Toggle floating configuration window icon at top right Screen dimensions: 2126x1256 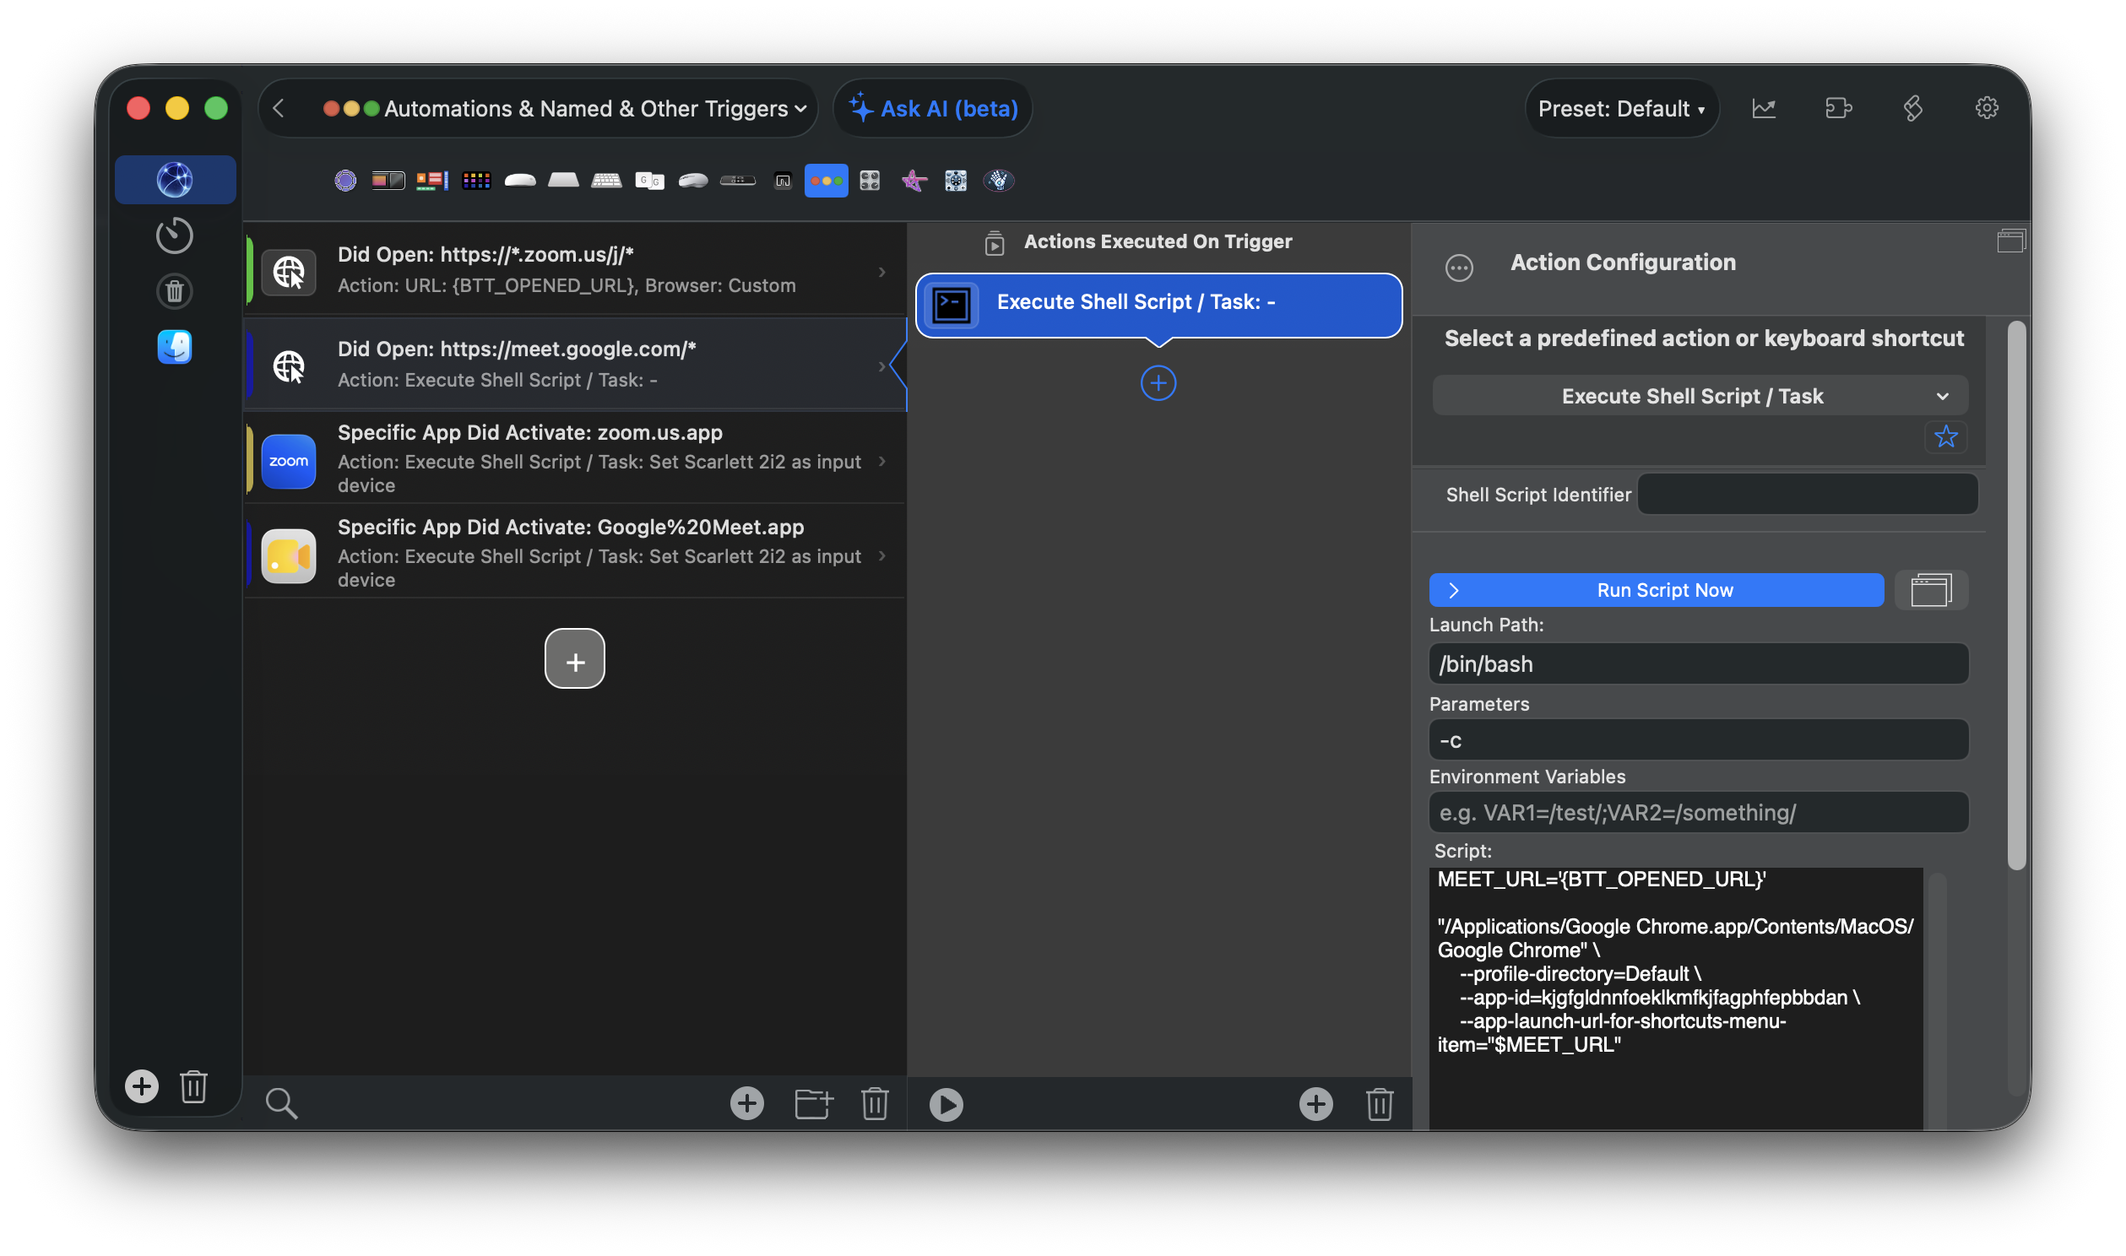[x=2010, y=241]
